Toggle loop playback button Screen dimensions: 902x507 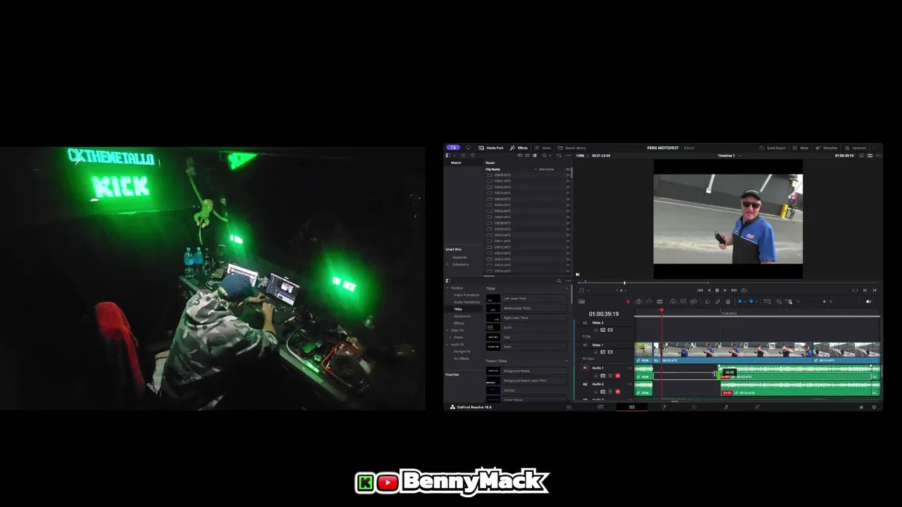point(744,290)
